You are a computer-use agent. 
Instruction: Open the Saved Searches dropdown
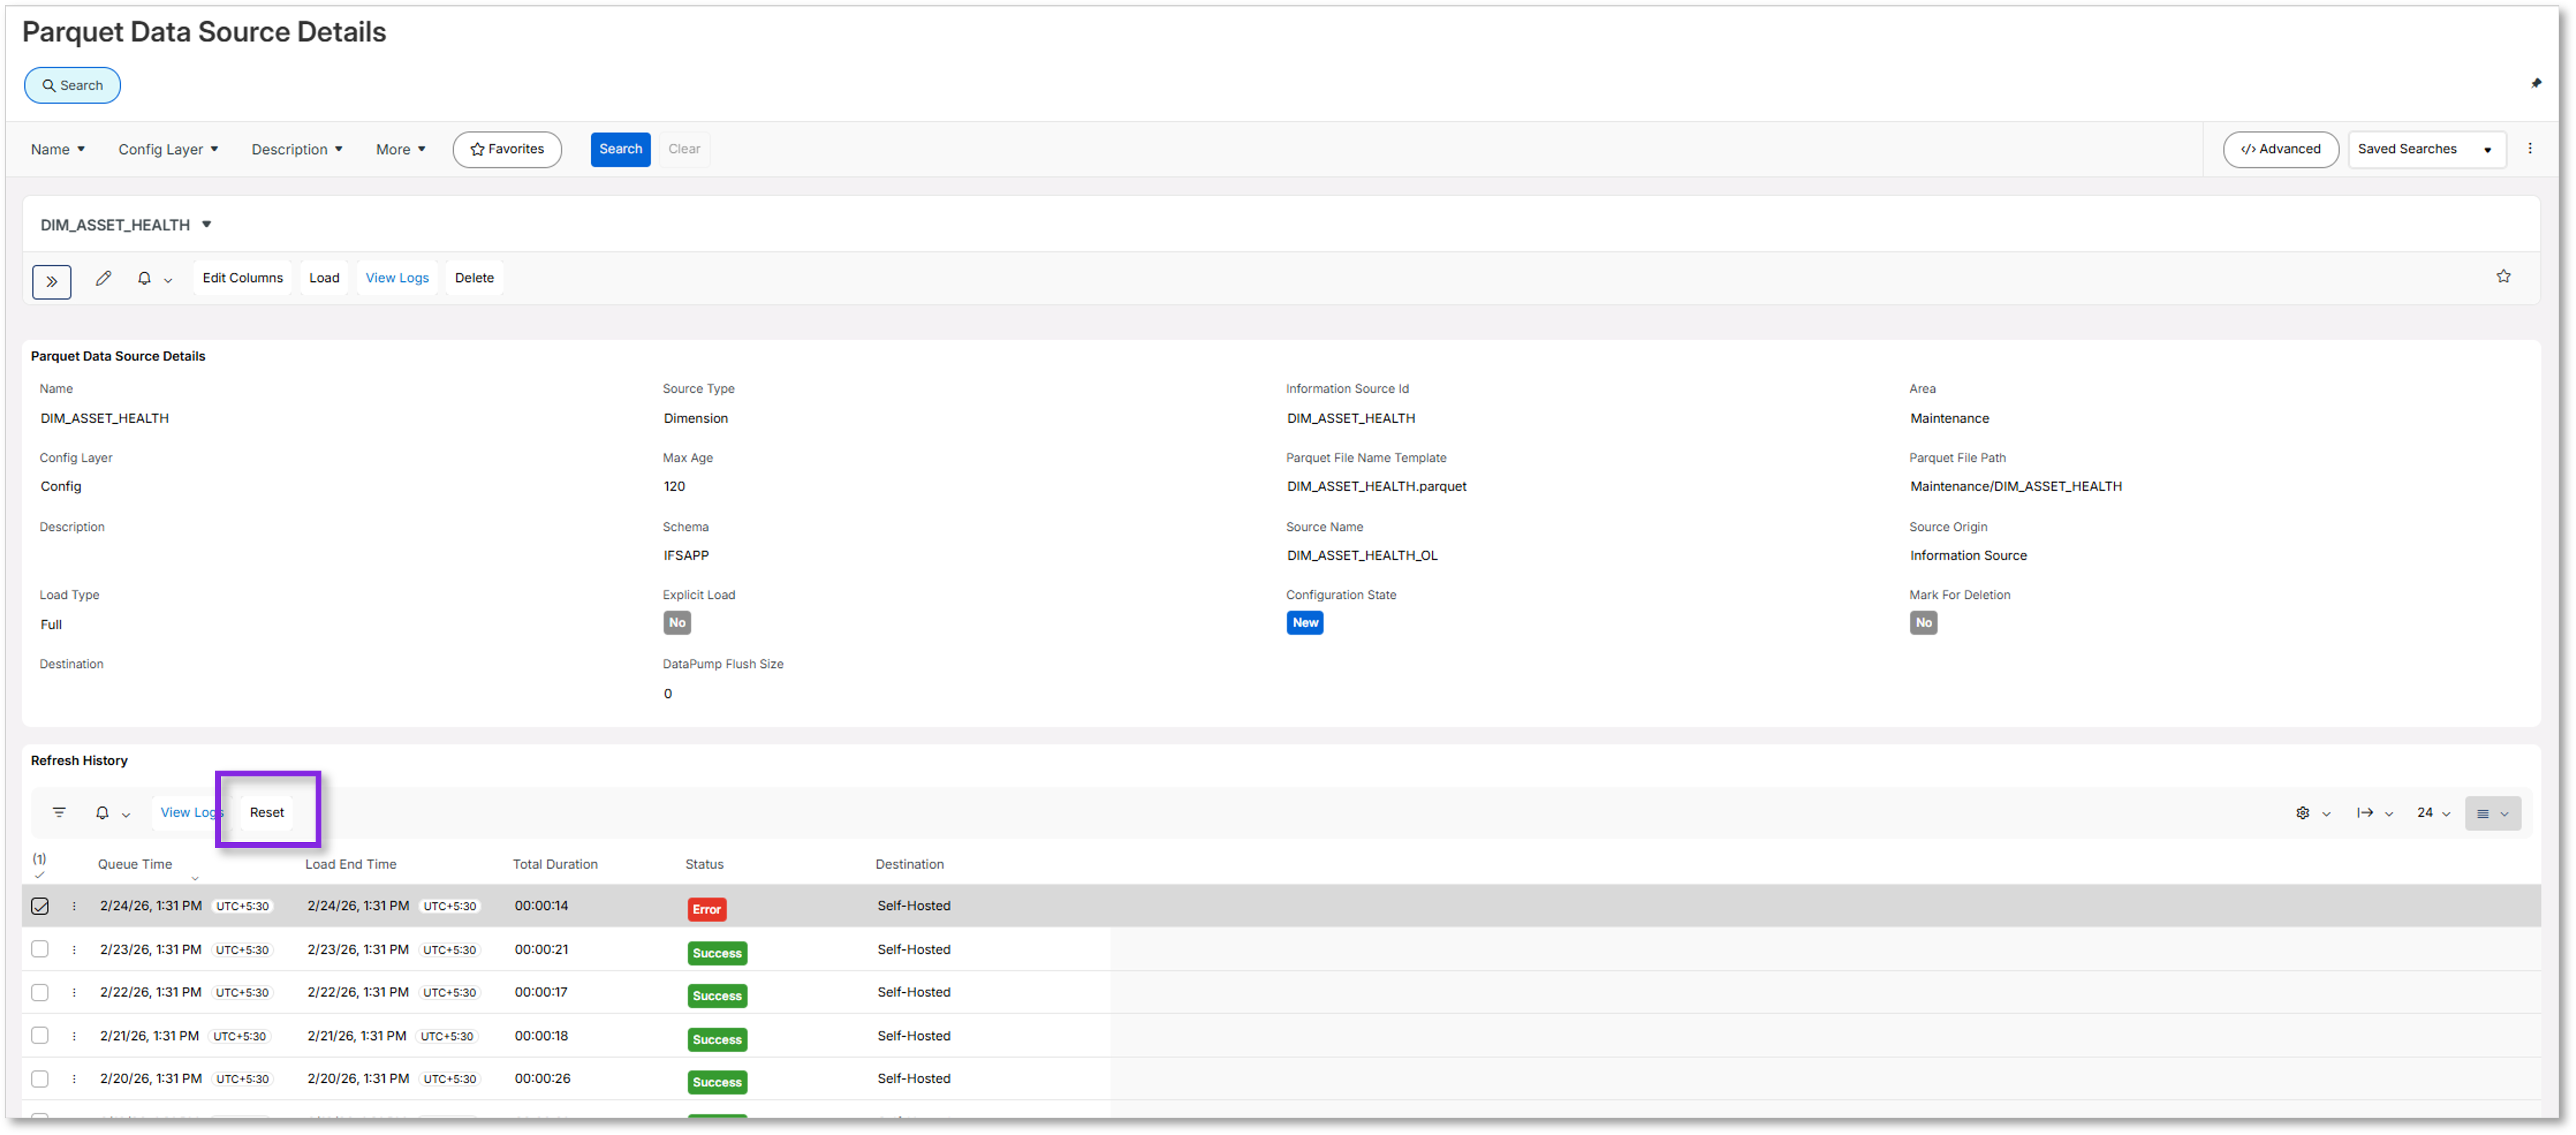pos(2426,149)
